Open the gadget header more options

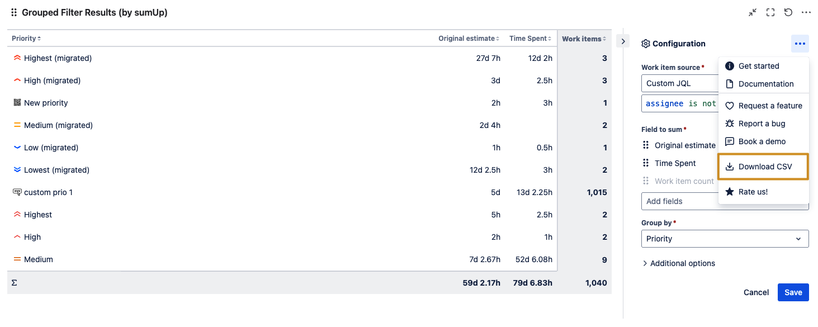[x=806, y=12]
